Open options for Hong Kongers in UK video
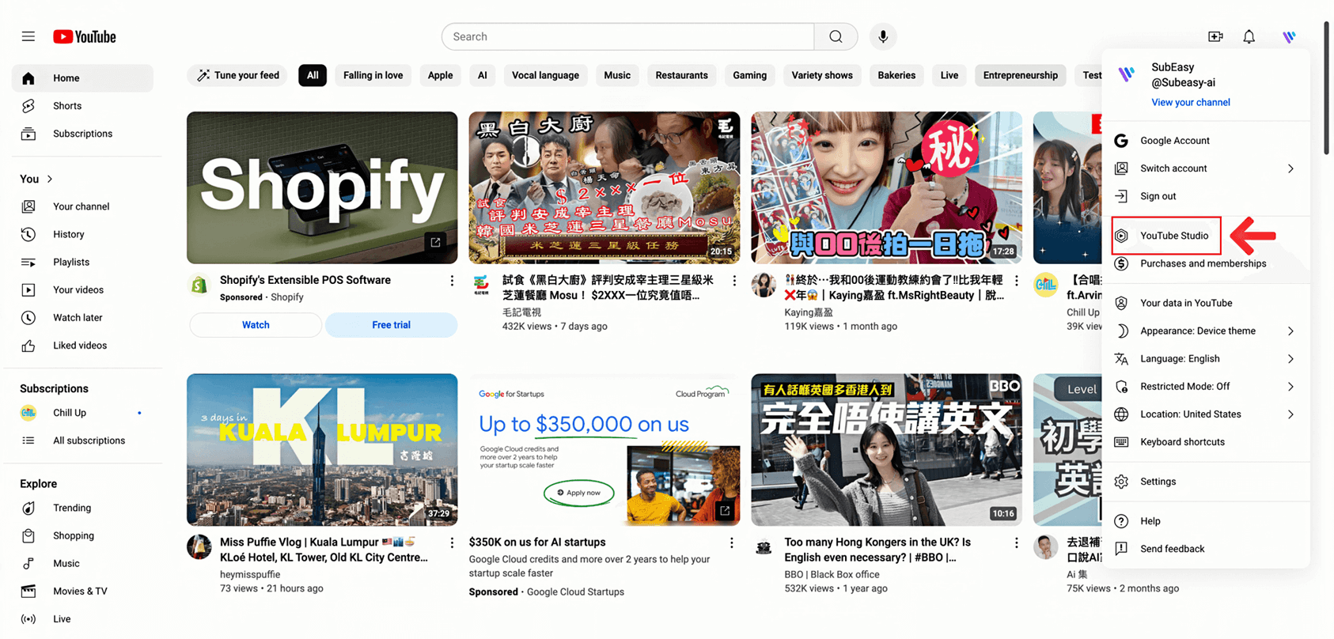1334x639 pixels. point(1016,543)
